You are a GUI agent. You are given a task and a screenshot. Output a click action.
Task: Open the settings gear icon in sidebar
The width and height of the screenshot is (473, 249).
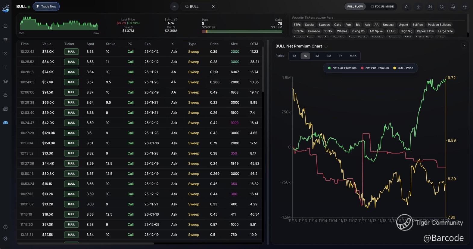[x=5, y=238]
